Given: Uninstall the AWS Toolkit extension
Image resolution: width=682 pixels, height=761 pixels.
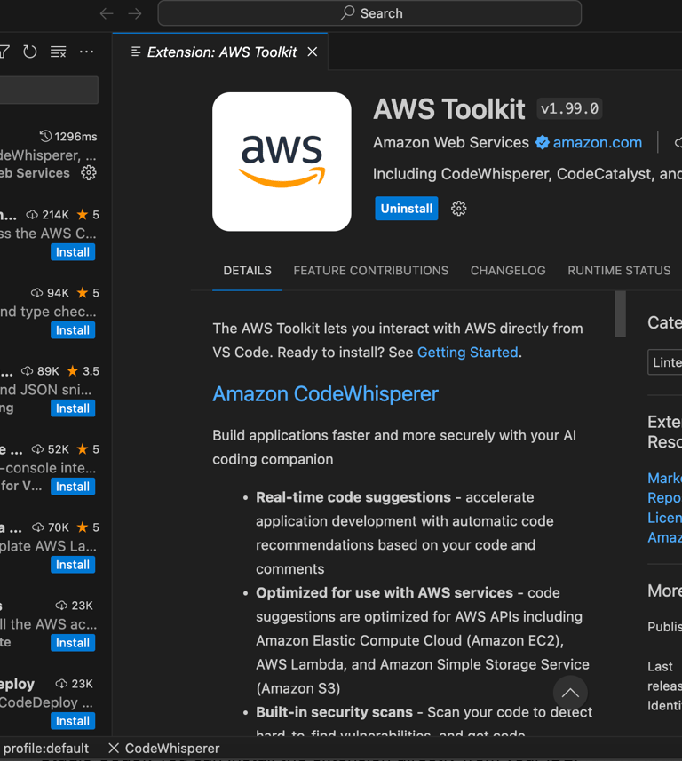Looking at the screenshot, I should (x=406, y=209).
